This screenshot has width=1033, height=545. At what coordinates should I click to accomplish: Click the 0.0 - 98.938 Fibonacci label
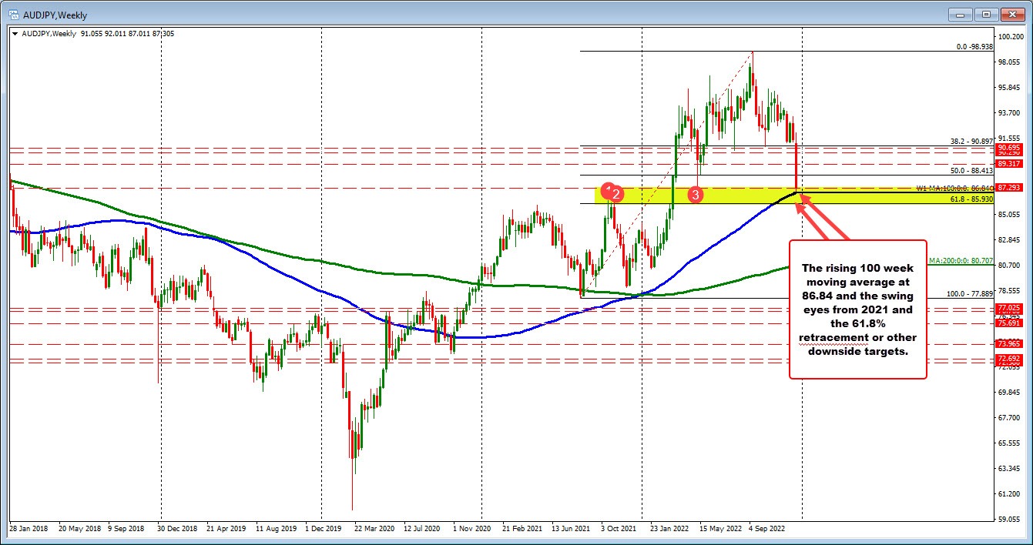click(974, 47)
